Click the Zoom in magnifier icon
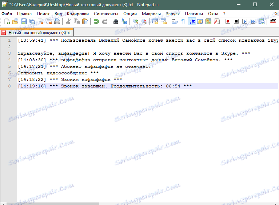Image resolution: width=279 pixels, height=205 pixels. [x=135, y=22]
